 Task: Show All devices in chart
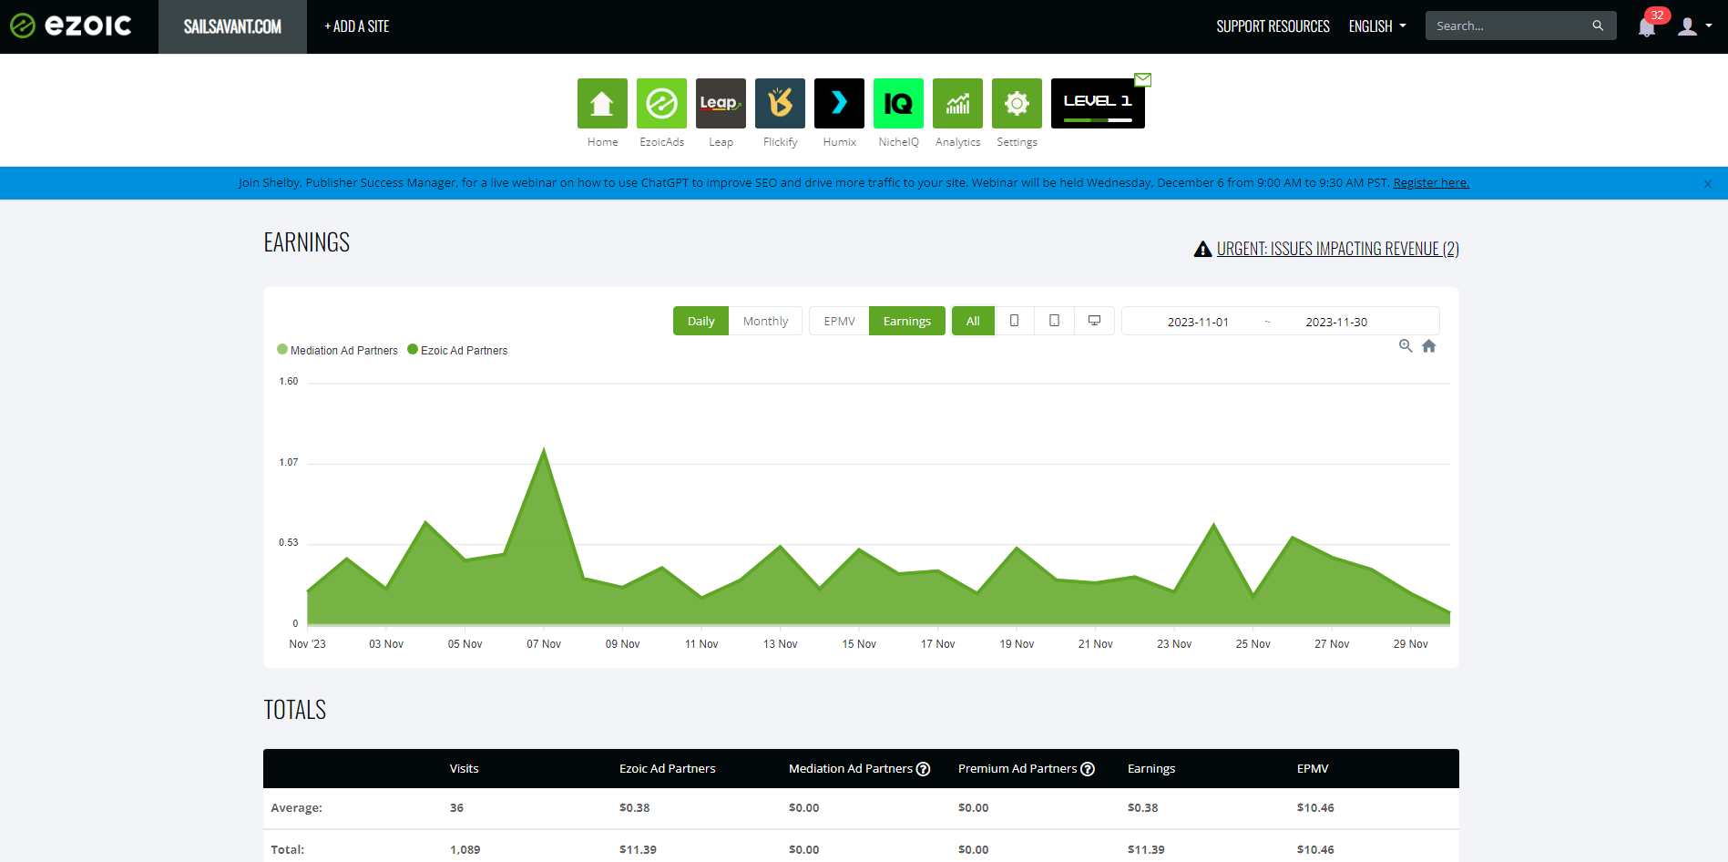[x=973, y=321]
